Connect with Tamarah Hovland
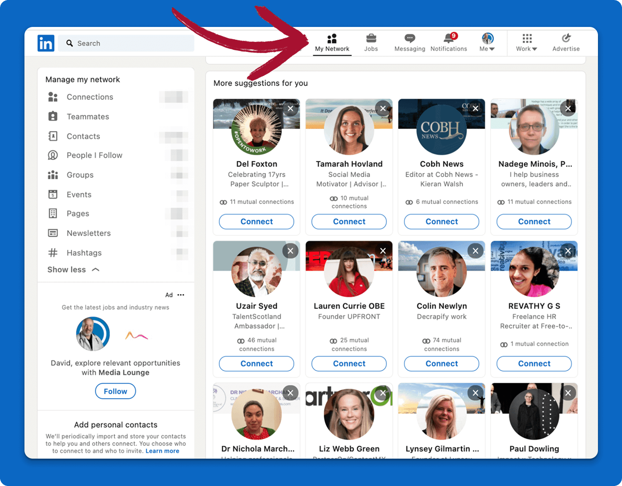622x486 pixels. (x=349, y=221)
